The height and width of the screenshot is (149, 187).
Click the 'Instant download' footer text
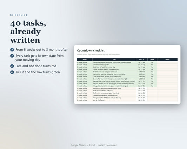click(107, 145)
